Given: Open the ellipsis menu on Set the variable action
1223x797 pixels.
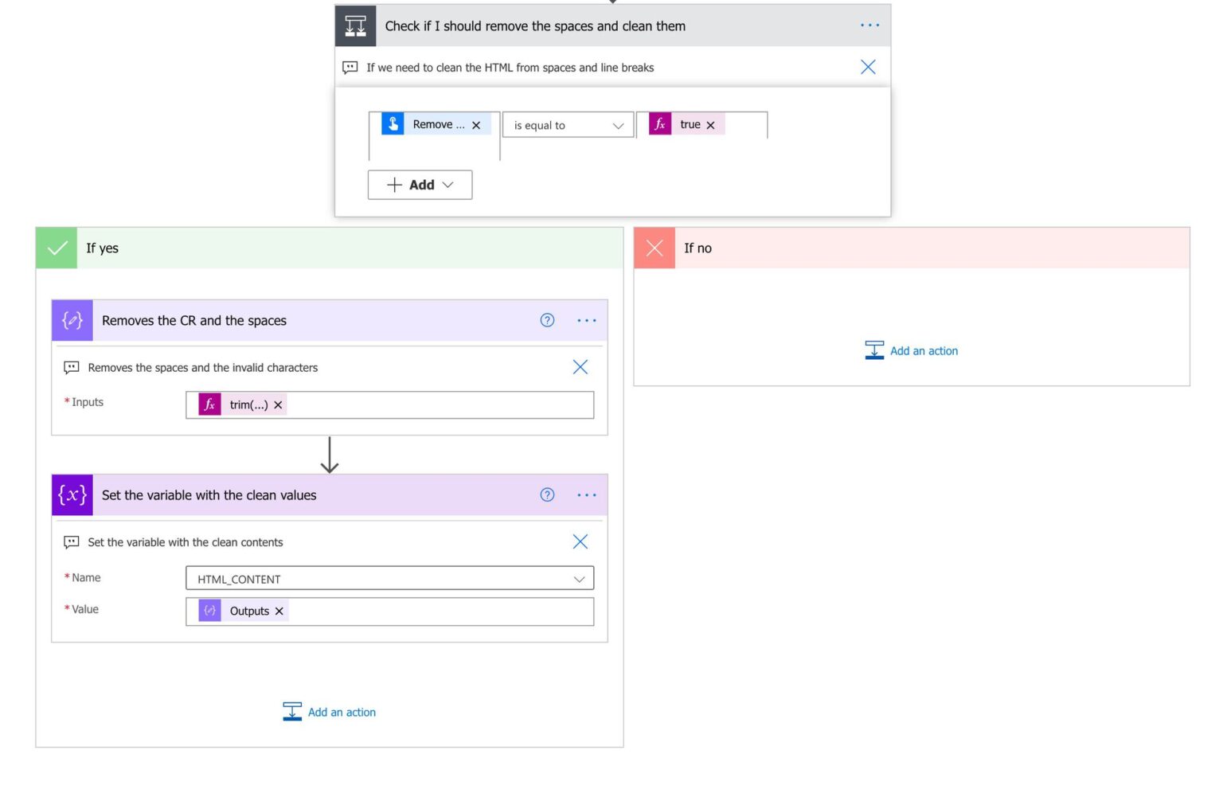Looking at the screenshot, I should [x=587, y=494].
